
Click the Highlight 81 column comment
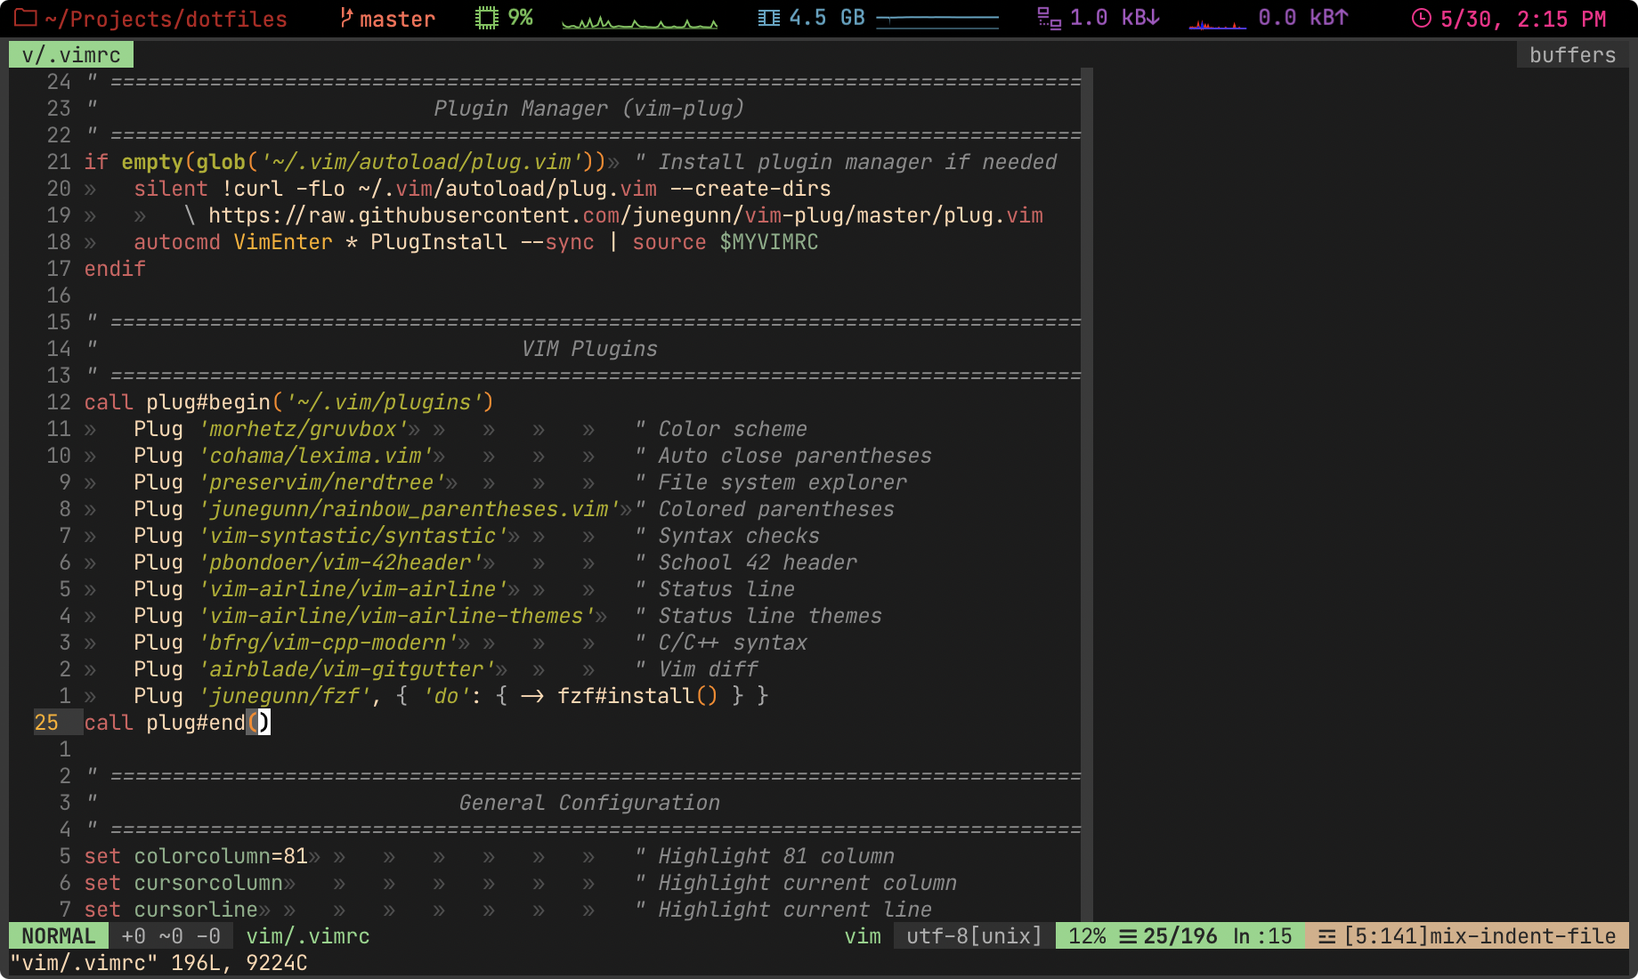click(765, 856)
